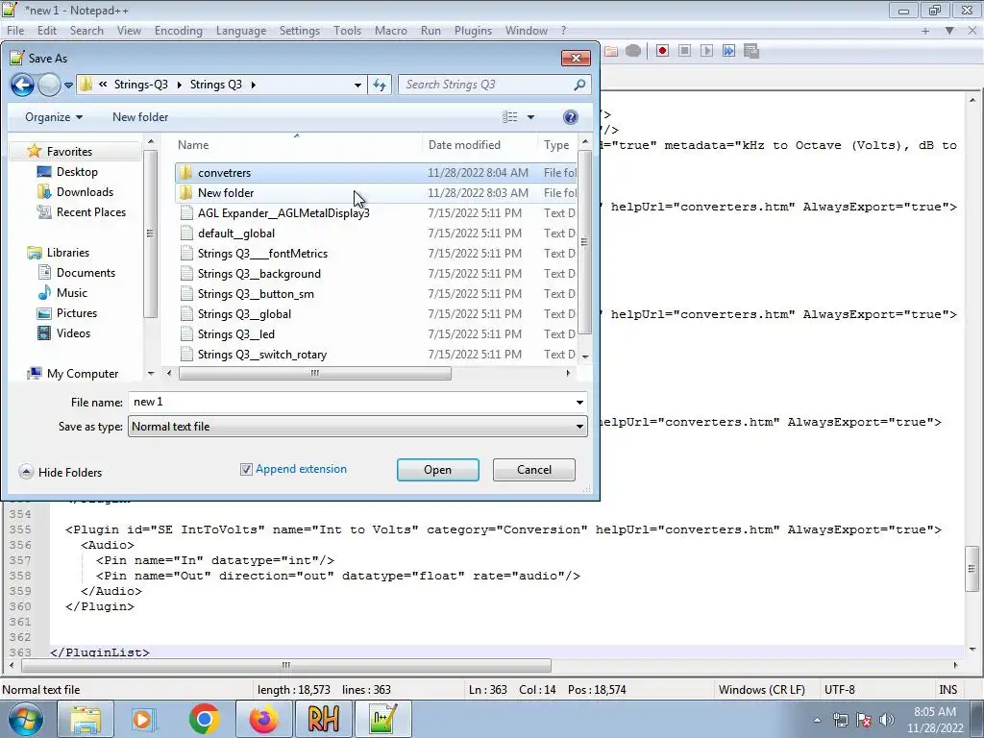Image resolution: width=984 pixels, height=738 pixels.
Task: Click the Windows Start button
Action: (x=25, y=719)
